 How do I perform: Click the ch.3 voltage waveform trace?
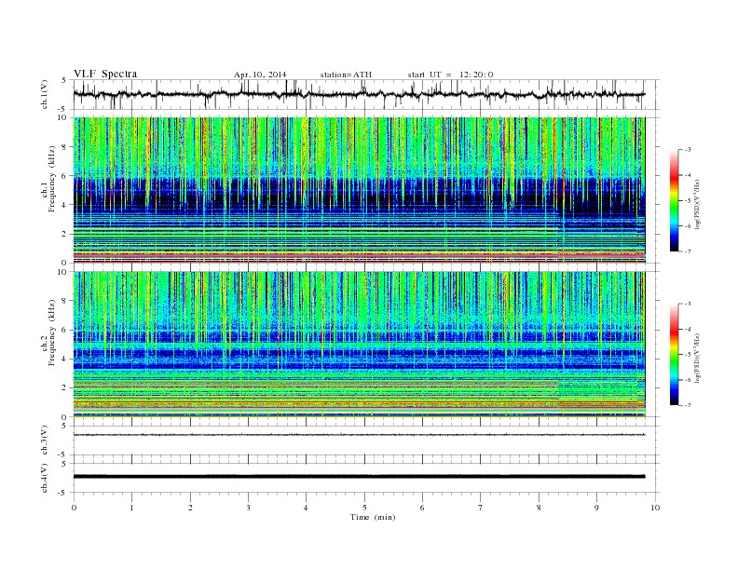click(359, 435)
